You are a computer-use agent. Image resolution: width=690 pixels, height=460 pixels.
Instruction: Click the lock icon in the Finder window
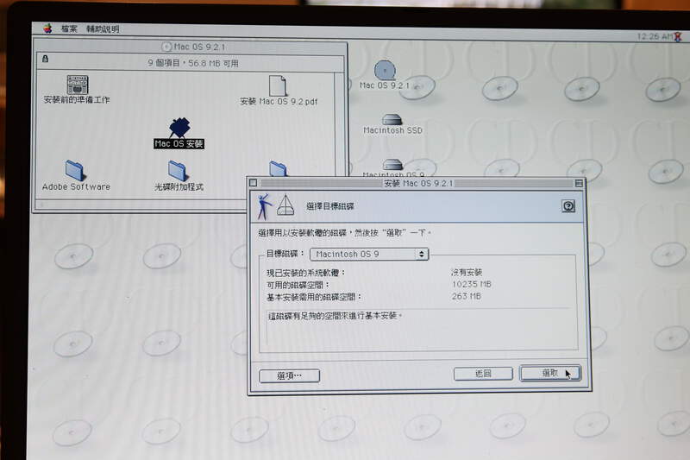[x=45, y=59]
